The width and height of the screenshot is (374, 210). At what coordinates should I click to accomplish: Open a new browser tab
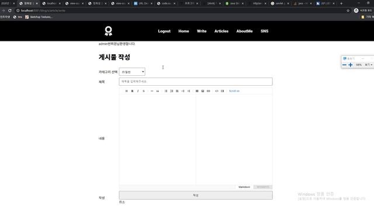341,3
